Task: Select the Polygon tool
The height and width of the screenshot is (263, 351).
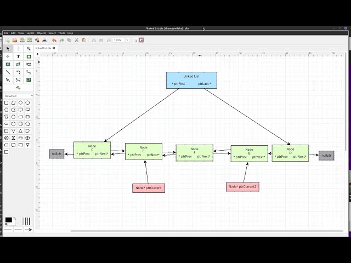Action: (18, 65)
